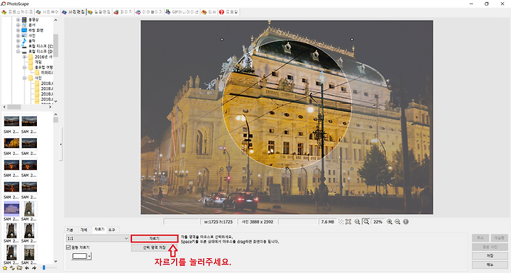This screenshot has width=511, height=273.
Task: Click the open folder icon beside star
Action: (x=20, y=268)
